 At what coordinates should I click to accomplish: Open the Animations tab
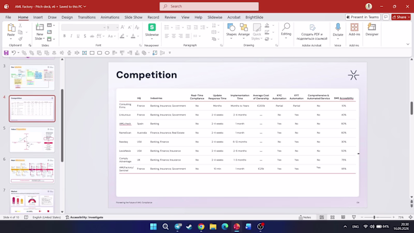coord(110,17)
